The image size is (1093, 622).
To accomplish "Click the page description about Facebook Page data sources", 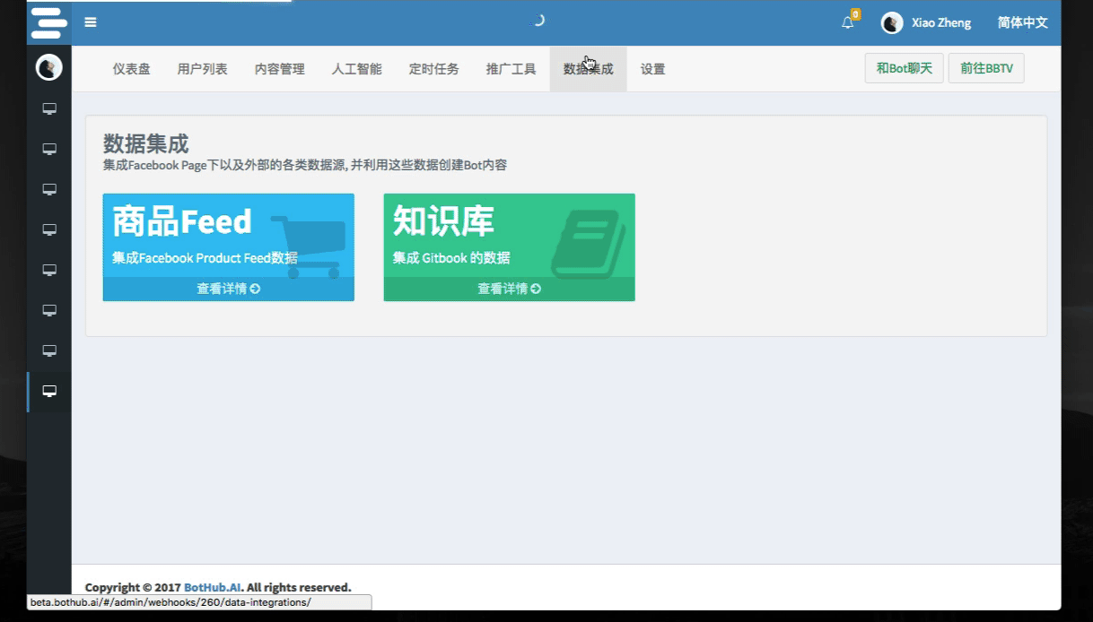I will 305,165.
